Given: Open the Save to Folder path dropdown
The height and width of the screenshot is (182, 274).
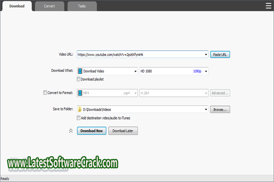Looking at the screenshot, I should click(206, 110).
